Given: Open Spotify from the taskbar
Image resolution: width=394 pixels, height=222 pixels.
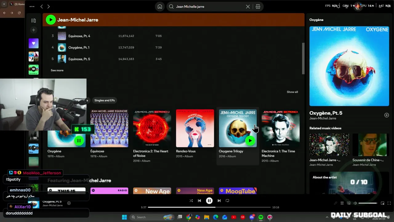Looking at the screenshot, I should pos(261,217).
